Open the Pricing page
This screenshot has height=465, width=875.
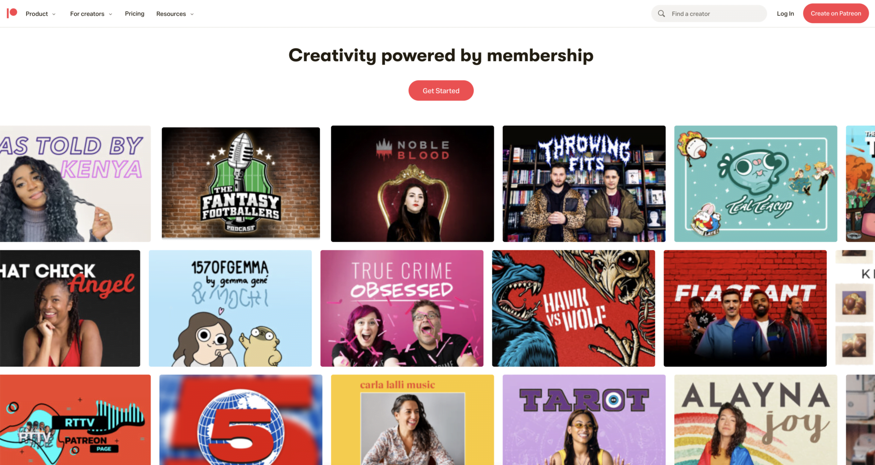[135, 14]
